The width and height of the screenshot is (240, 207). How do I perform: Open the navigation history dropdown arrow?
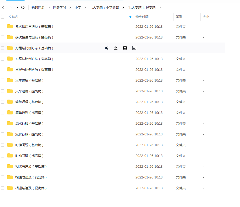tap(18, 8)
